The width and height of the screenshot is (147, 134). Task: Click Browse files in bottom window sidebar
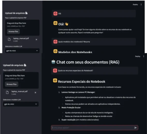(x=12, y=84)
